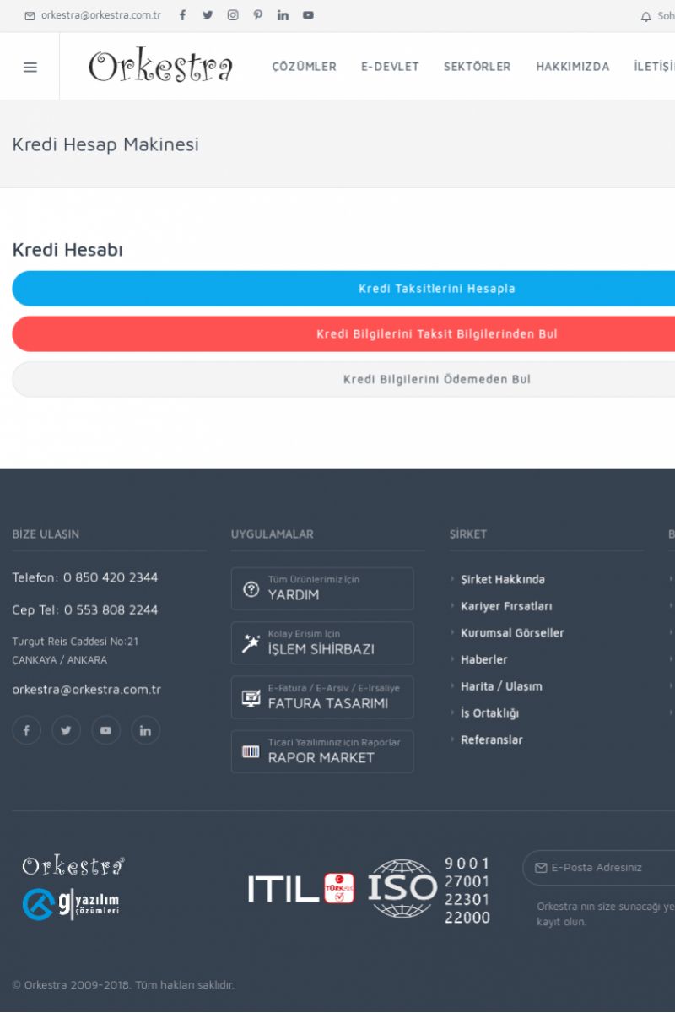The height and width of the screenshot is (1013, 675).
Task: Open Şirket Hakkında link
Action: click(x=503, y=580)
